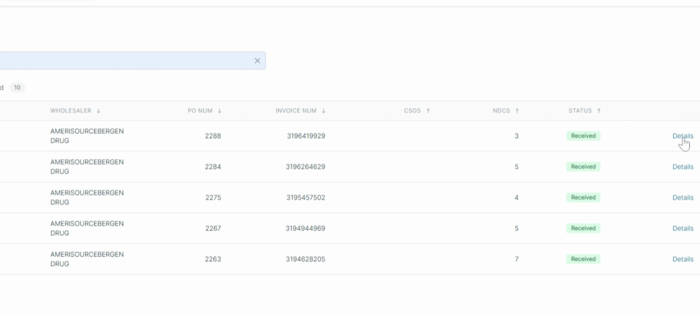Click Received status badge for PO 2263
The width and height of the screenshot is (700, 316).
click(583, 259)
